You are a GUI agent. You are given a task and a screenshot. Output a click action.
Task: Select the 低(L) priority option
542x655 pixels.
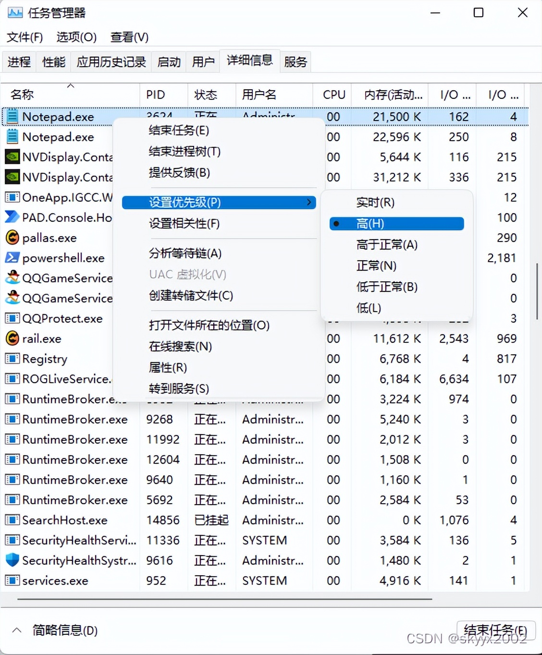[x=368, y=308]
